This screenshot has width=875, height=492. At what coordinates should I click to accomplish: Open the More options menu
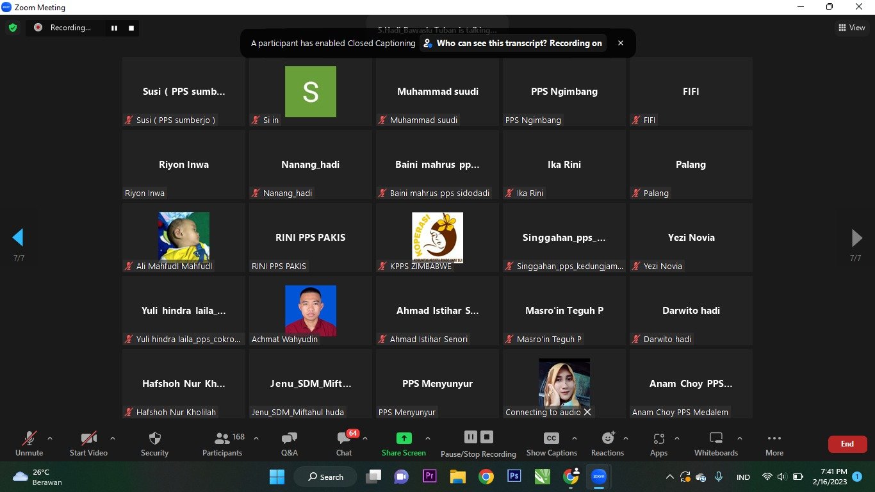point(774,444)
